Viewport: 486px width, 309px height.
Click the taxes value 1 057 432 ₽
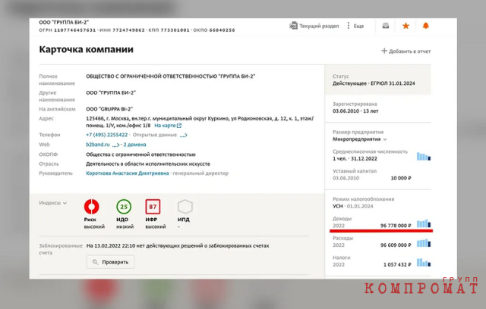click(x=397, y=264)
